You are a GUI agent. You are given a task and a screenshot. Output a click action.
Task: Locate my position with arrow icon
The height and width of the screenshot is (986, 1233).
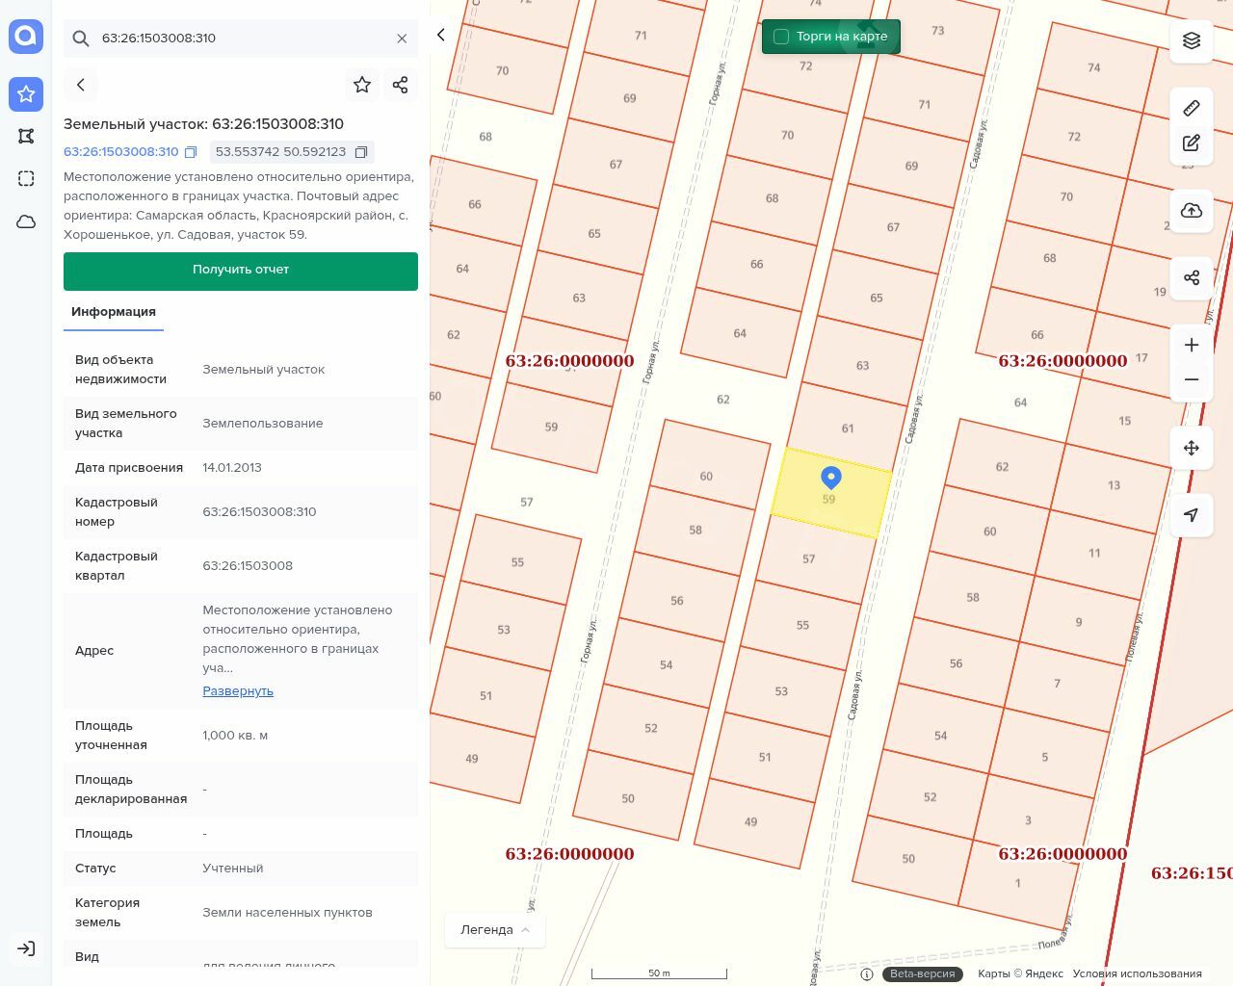pyautogui.click(x=1192, y=515)
